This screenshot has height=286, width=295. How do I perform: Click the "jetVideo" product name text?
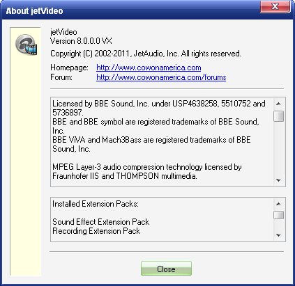click(x=63, y=32)
